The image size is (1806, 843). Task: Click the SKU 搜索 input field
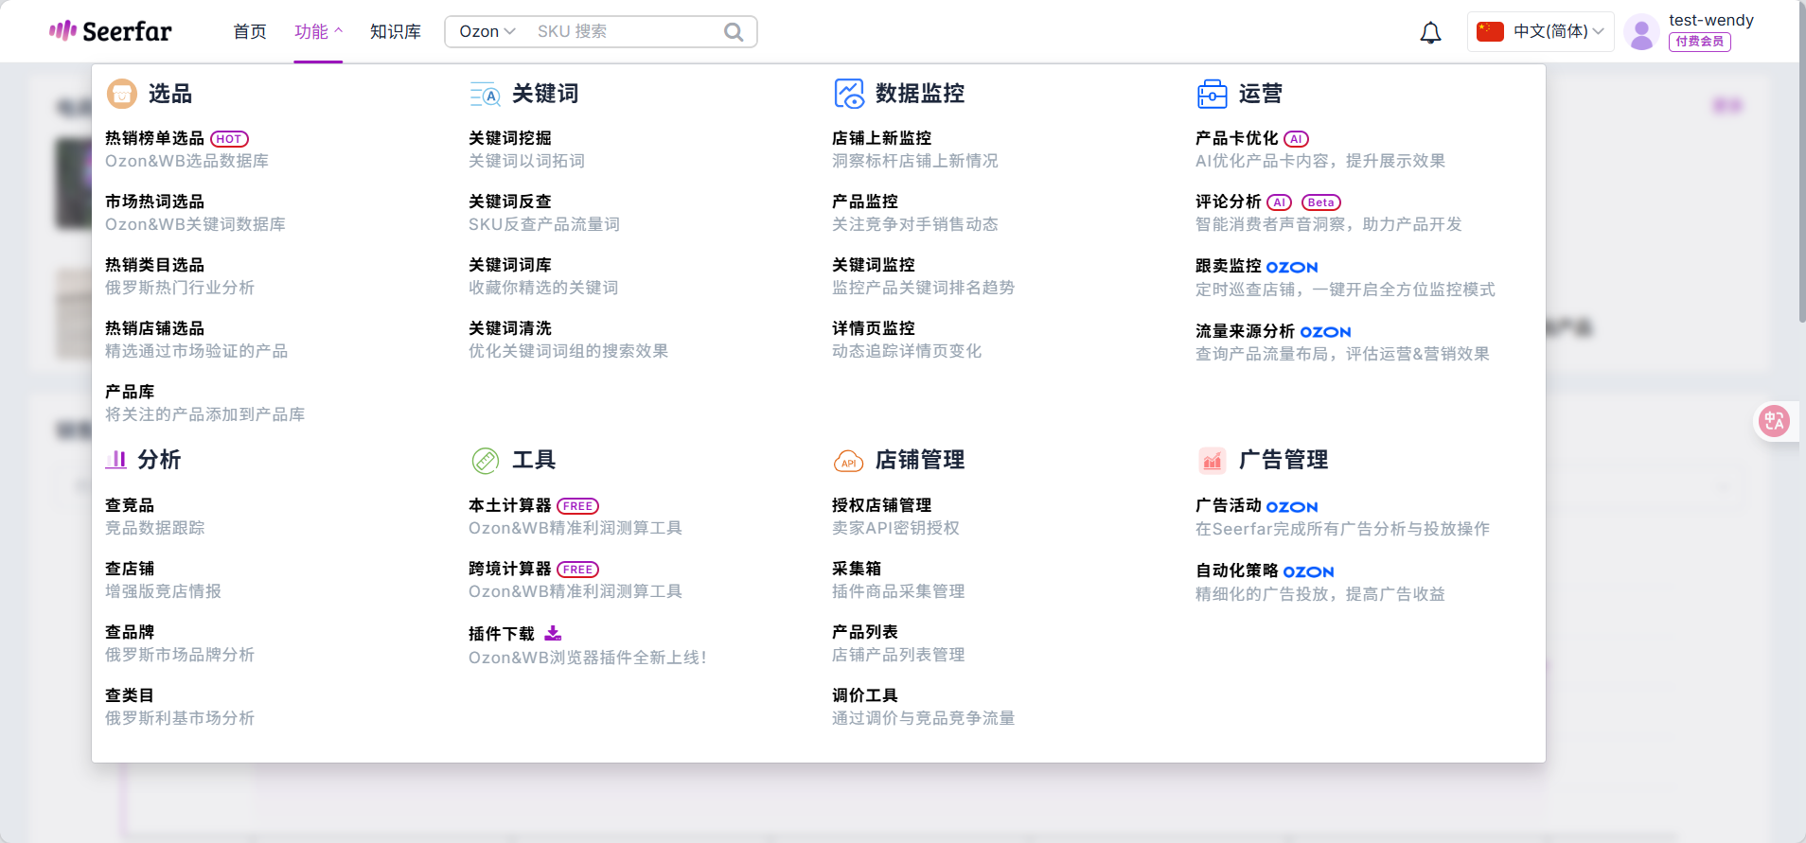(625, 31)
